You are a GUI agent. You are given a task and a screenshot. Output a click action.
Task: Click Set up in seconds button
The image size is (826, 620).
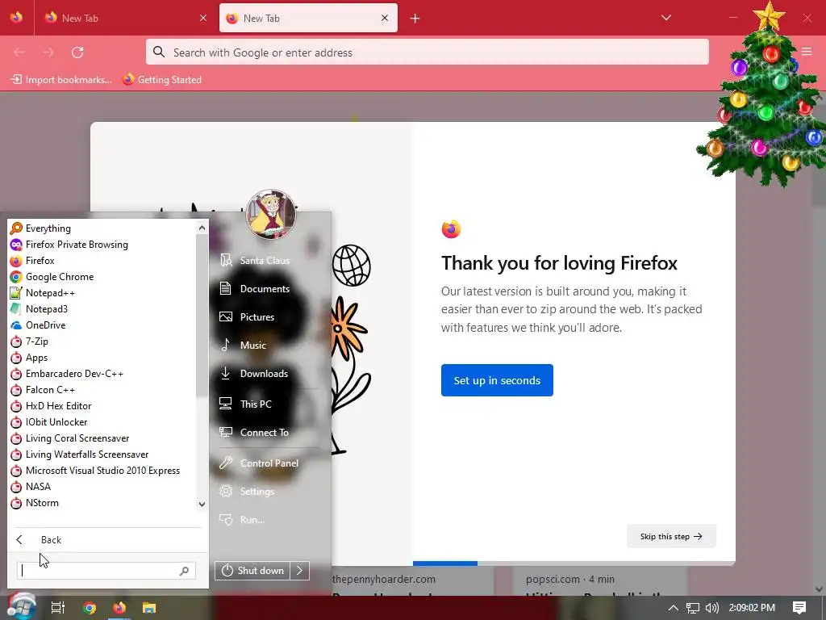coord(497,380)
